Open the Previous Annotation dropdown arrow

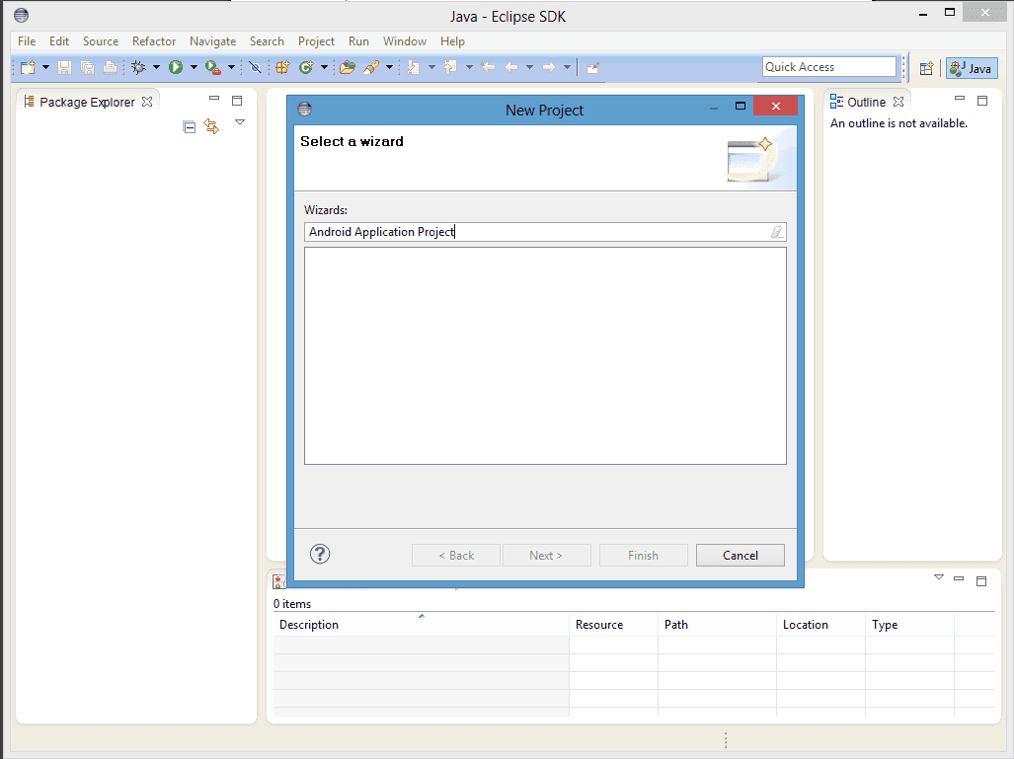tap(469, 67)
